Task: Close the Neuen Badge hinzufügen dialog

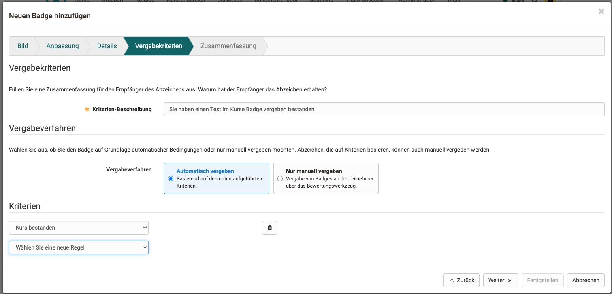Action: pyautogui.click(x=601, y=12)
